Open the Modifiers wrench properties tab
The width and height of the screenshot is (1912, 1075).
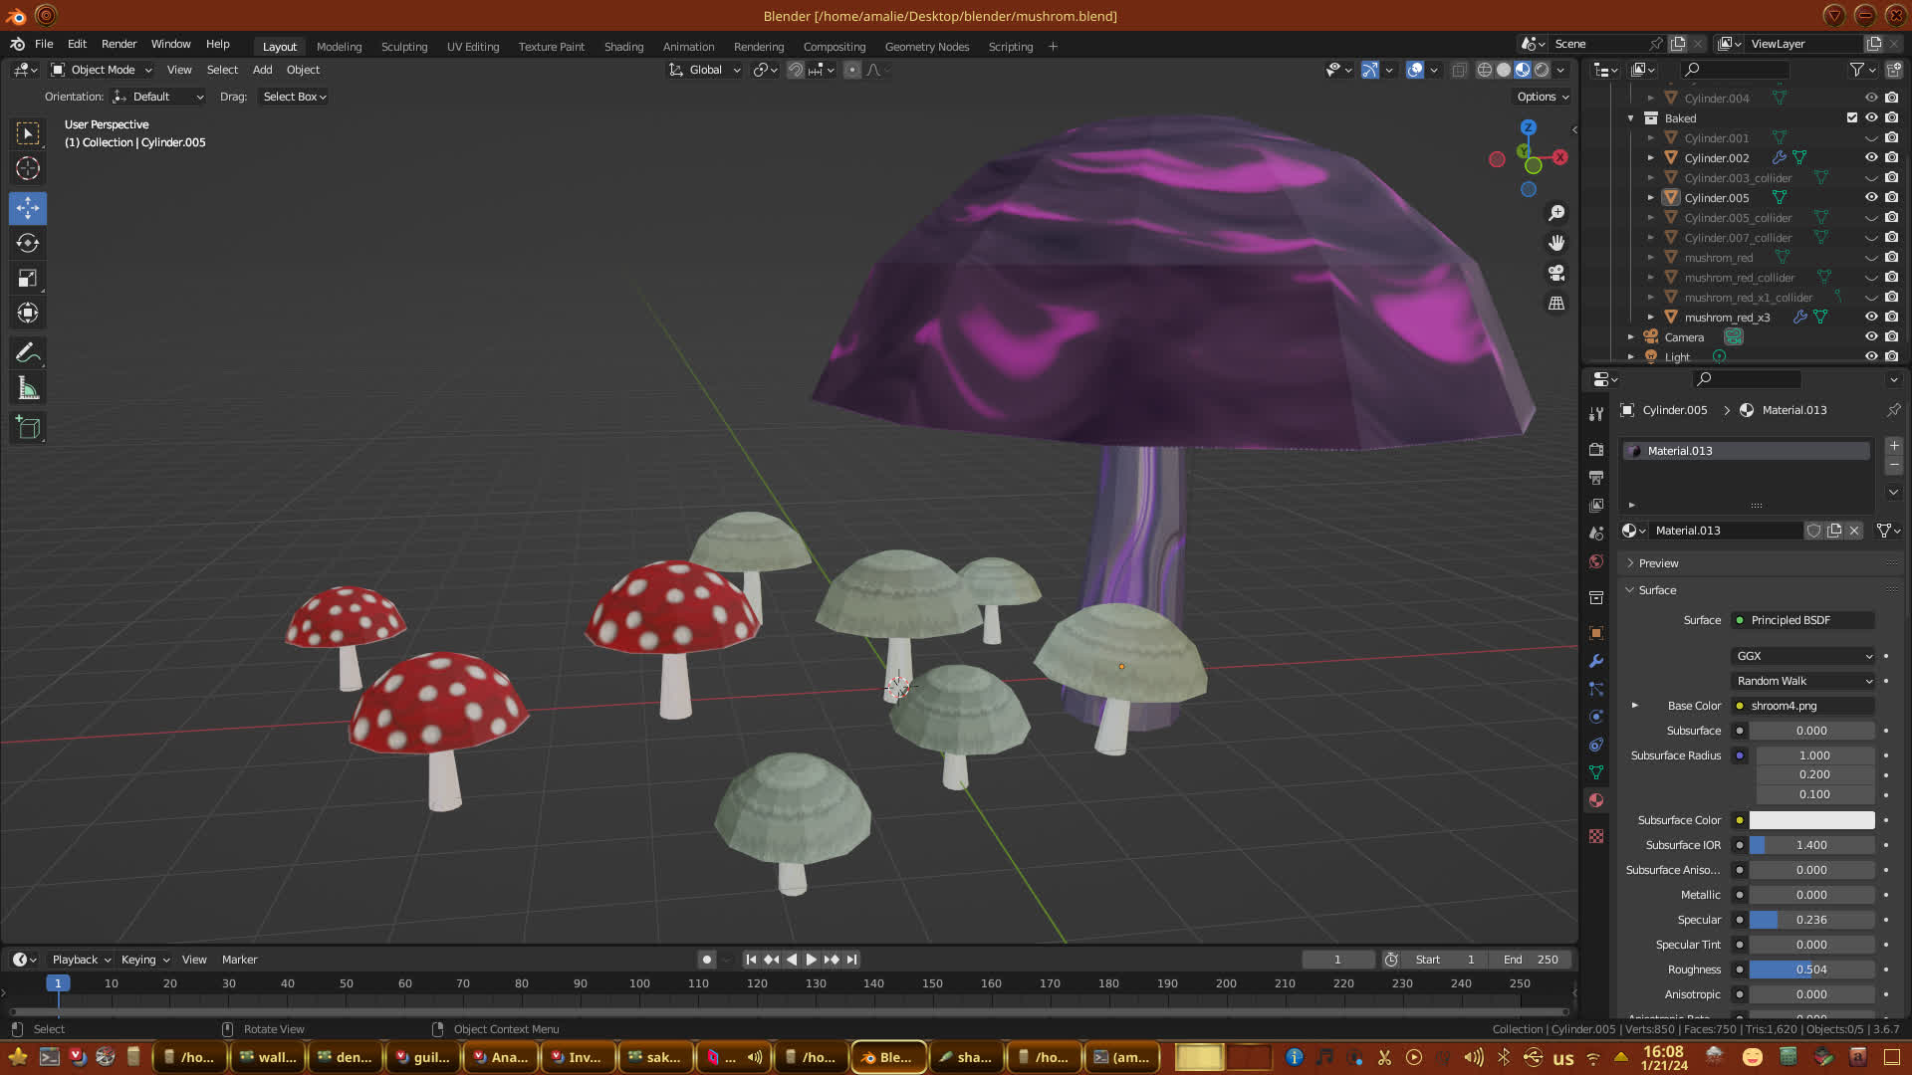tap(1596, 661)
